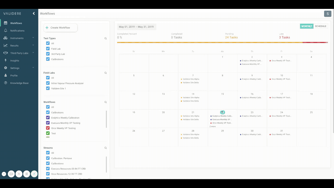This screenshot has height=188, width=334.
Task: Open Workflows via its calendar icon
Action: [5, 23]
